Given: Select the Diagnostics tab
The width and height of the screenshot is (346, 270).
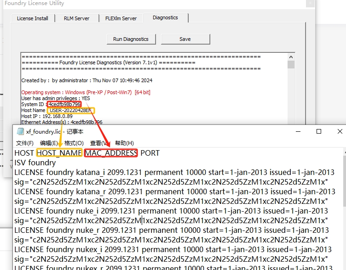Looking at the screenshot, I should tap(165, 18).
